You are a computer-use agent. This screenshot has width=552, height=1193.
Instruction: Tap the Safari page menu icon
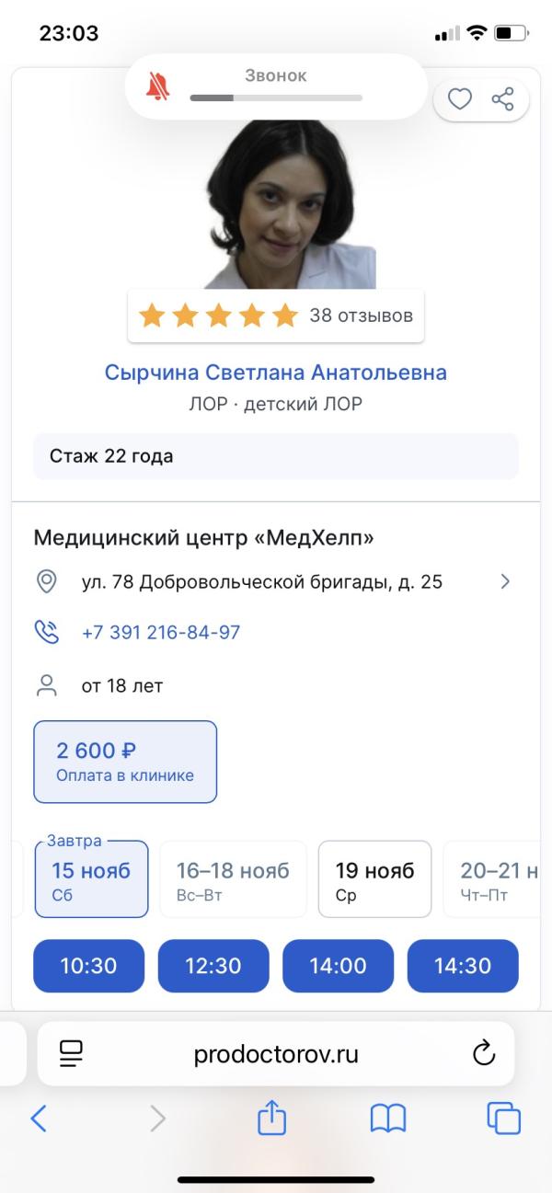(71, 1053)
